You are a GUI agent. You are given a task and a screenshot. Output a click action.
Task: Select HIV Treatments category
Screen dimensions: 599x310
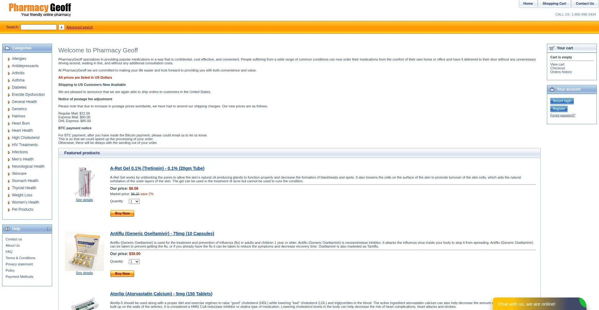pyautogui.click(x=25, y=145)
